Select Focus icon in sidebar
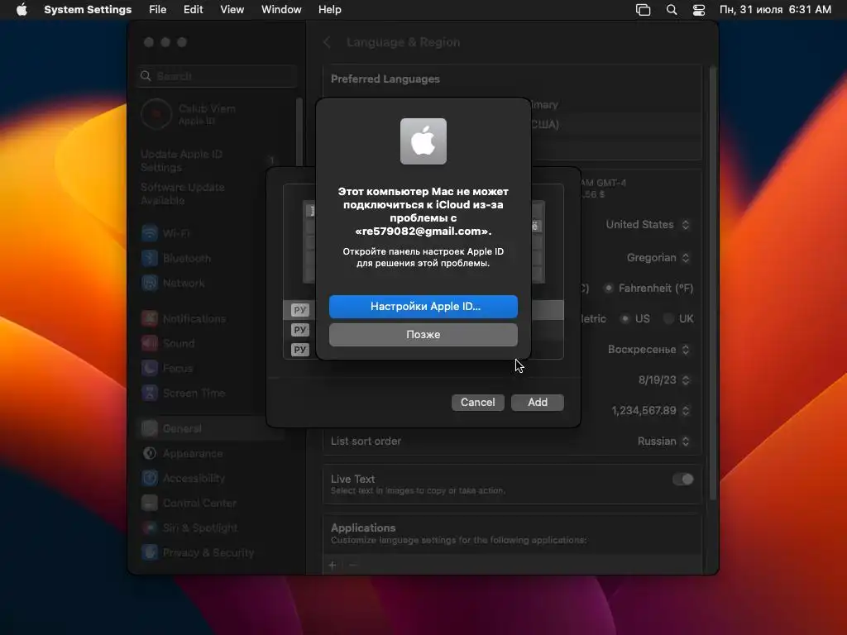The width and height of the screenshot is (847, 635). tap(150, 368)
